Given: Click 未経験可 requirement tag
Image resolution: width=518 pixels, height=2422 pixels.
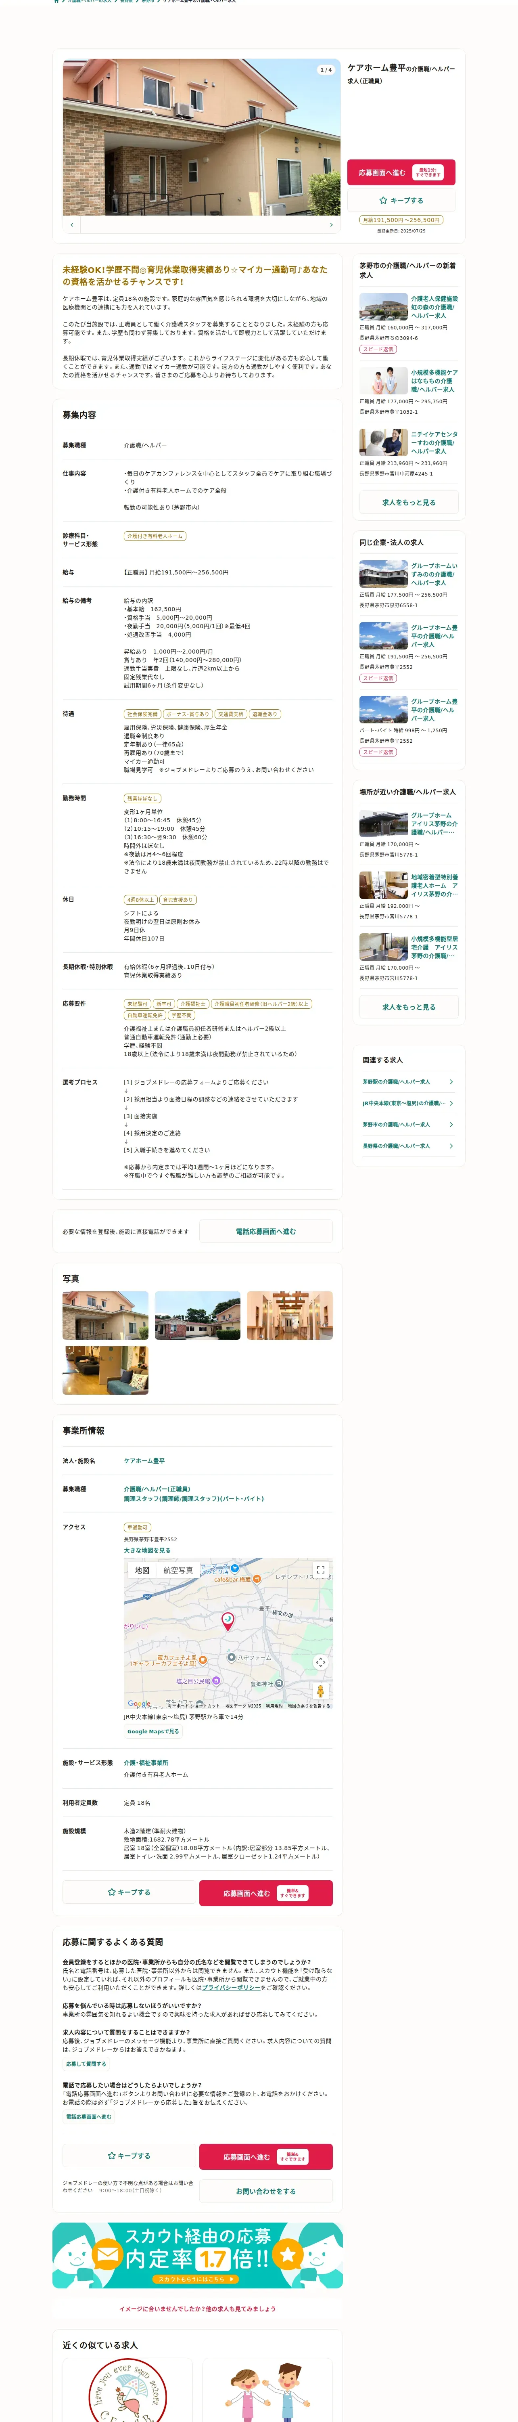Looking at the screenshot, I should click(137, 1004).
